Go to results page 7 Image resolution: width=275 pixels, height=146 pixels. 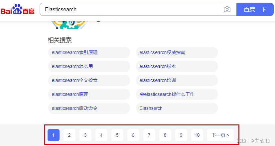[149, 135]
